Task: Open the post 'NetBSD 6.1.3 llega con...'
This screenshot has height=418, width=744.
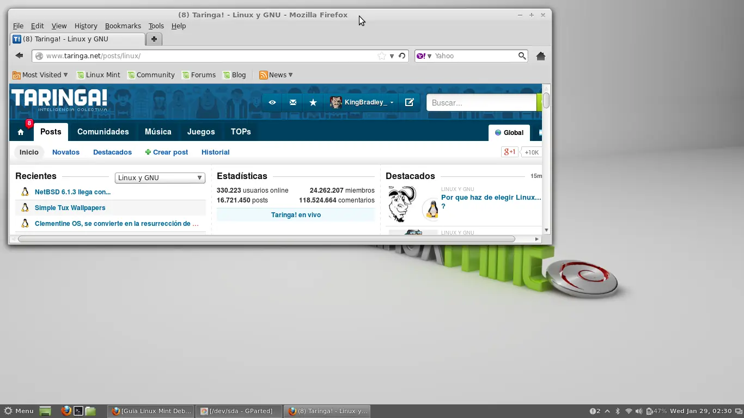Action: pyautogui.click(x=72, y=192)
